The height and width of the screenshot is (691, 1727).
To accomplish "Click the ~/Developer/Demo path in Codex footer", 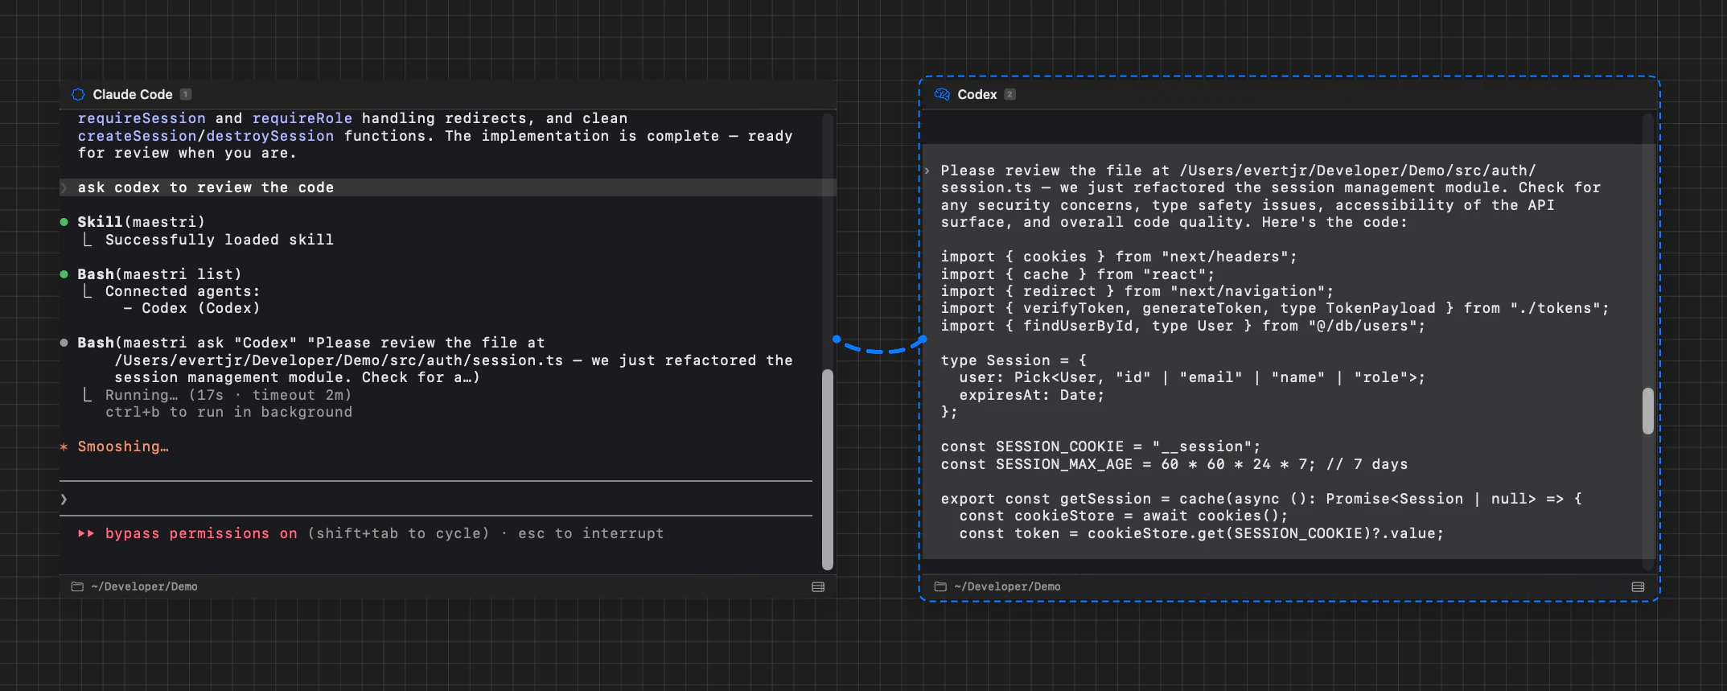I will pyautogui.click(x=1008, y=586).
